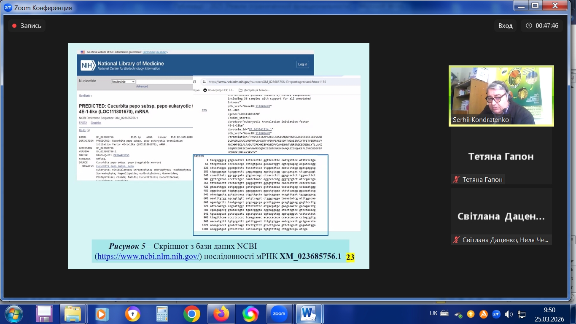The height and width of the screenshot is (324, 576).
Task: Open the Calculator taskbar icon
Action: [162, 314]
